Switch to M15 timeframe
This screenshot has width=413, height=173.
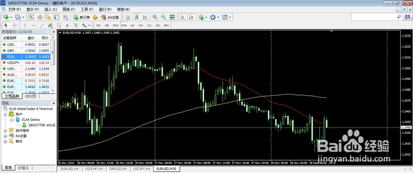115,26
